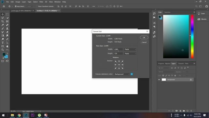Open Canvas extension color dropdown

tap(122, 74)
